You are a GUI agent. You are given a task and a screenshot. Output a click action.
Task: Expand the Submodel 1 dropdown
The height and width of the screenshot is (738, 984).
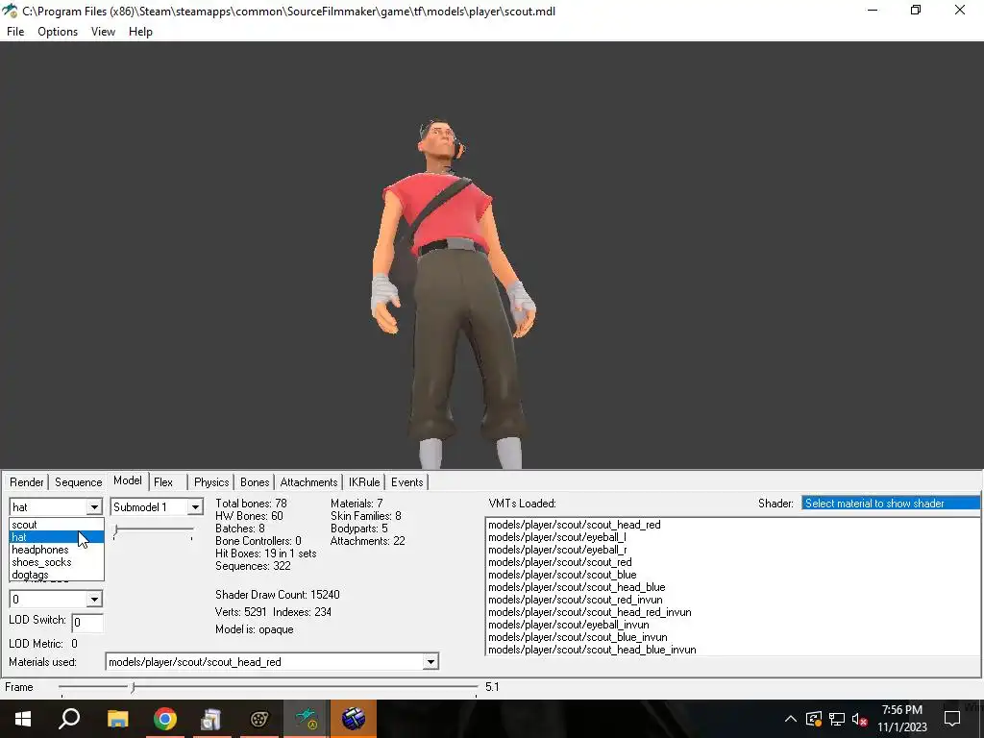point(195,507)
